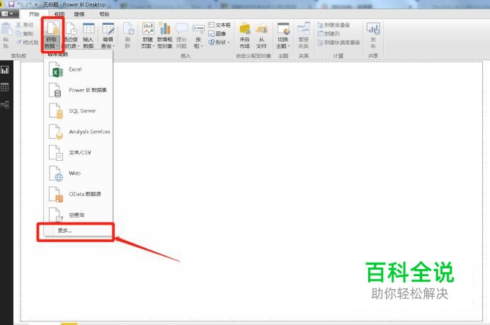Open the 形状 shapes dropdown

coord(220,42)
